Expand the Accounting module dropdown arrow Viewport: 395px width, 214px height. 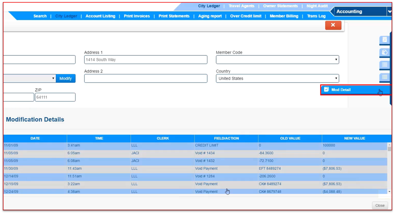point(389,12)
